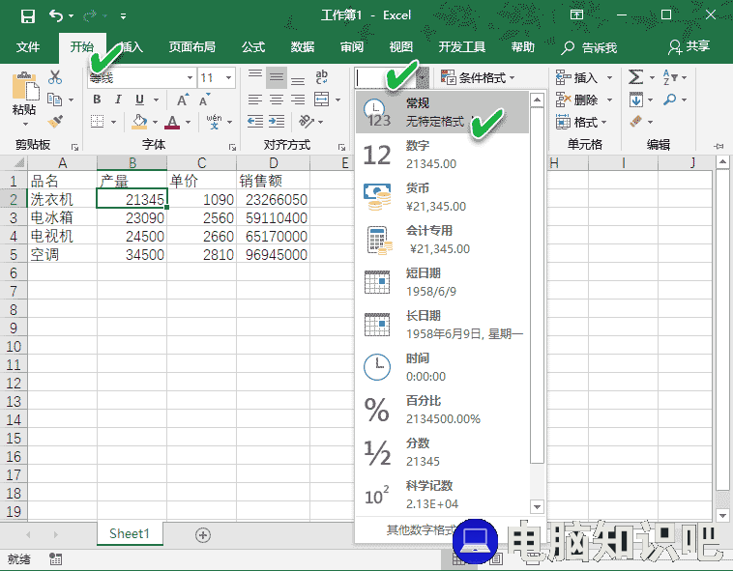This screenshot has height=571, width=733.
Task: Expand the font name dropdown
Action: [190, 77]
